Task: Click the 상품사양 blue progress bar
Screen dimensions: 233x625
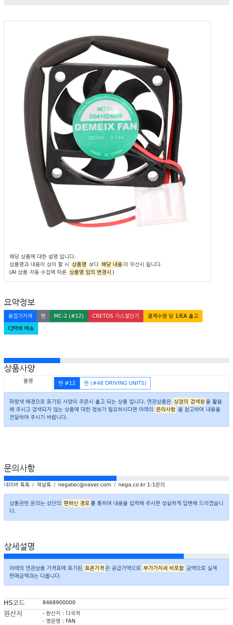Action: [32, 361]
